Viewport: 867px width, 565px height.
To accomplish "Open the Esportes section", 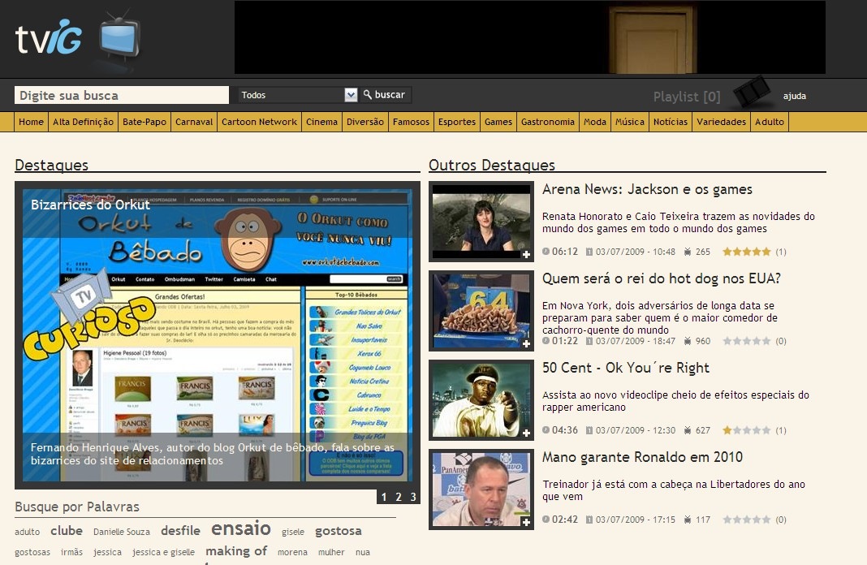I will pos(457,122).
